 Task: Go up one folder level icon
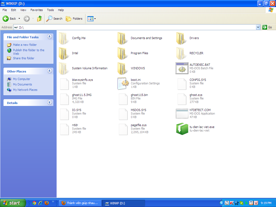tap(40, 19)
